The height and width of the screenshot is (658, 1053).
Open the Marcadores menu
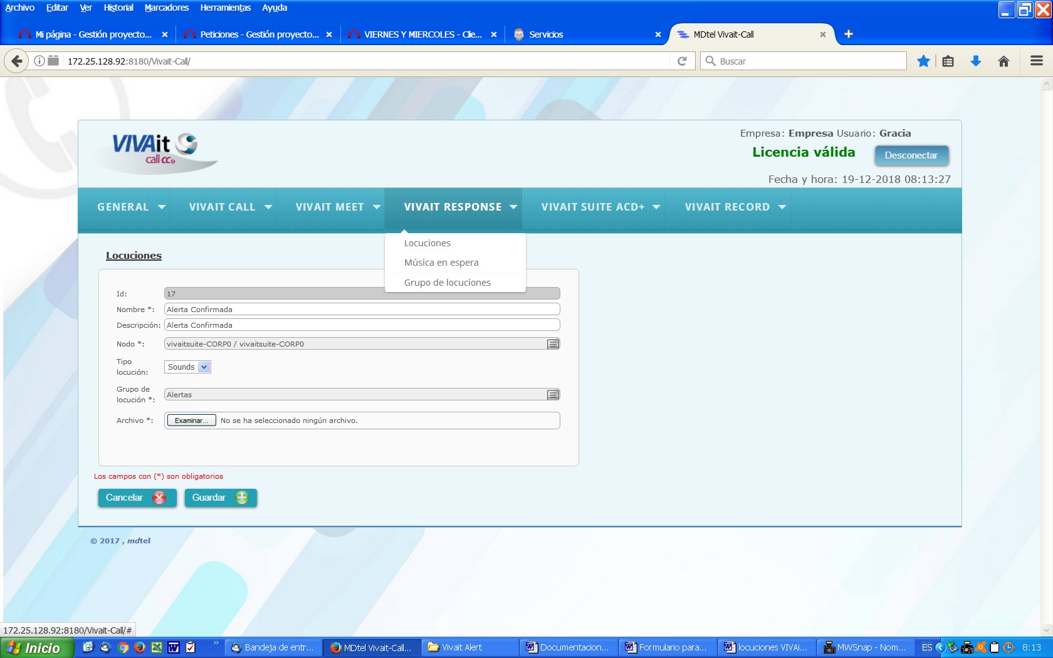(167, 8)
